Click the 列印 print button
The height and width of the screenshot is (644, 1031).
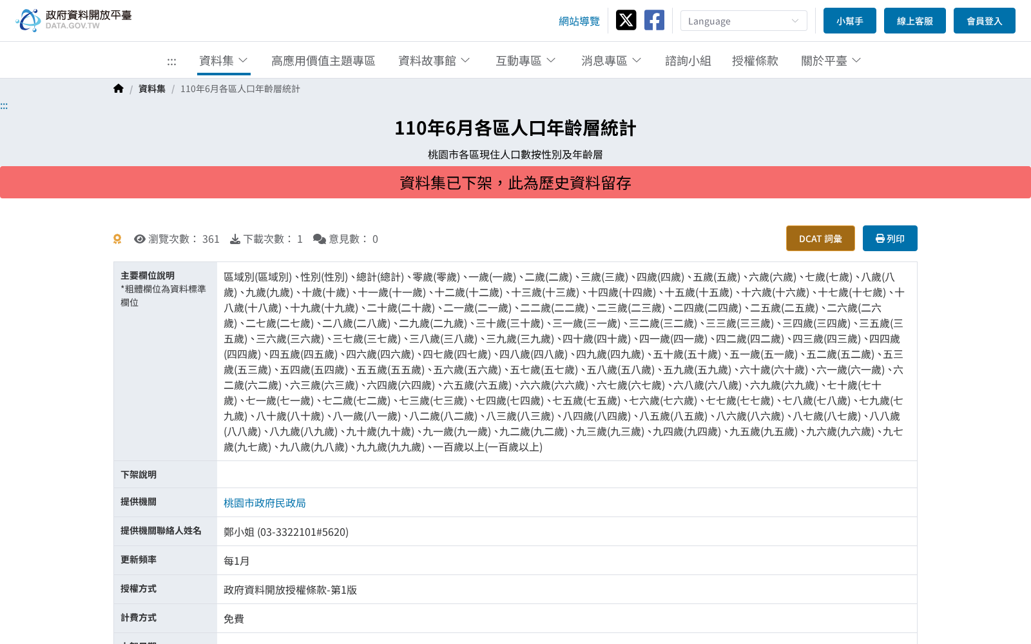(x=890, y=238)
